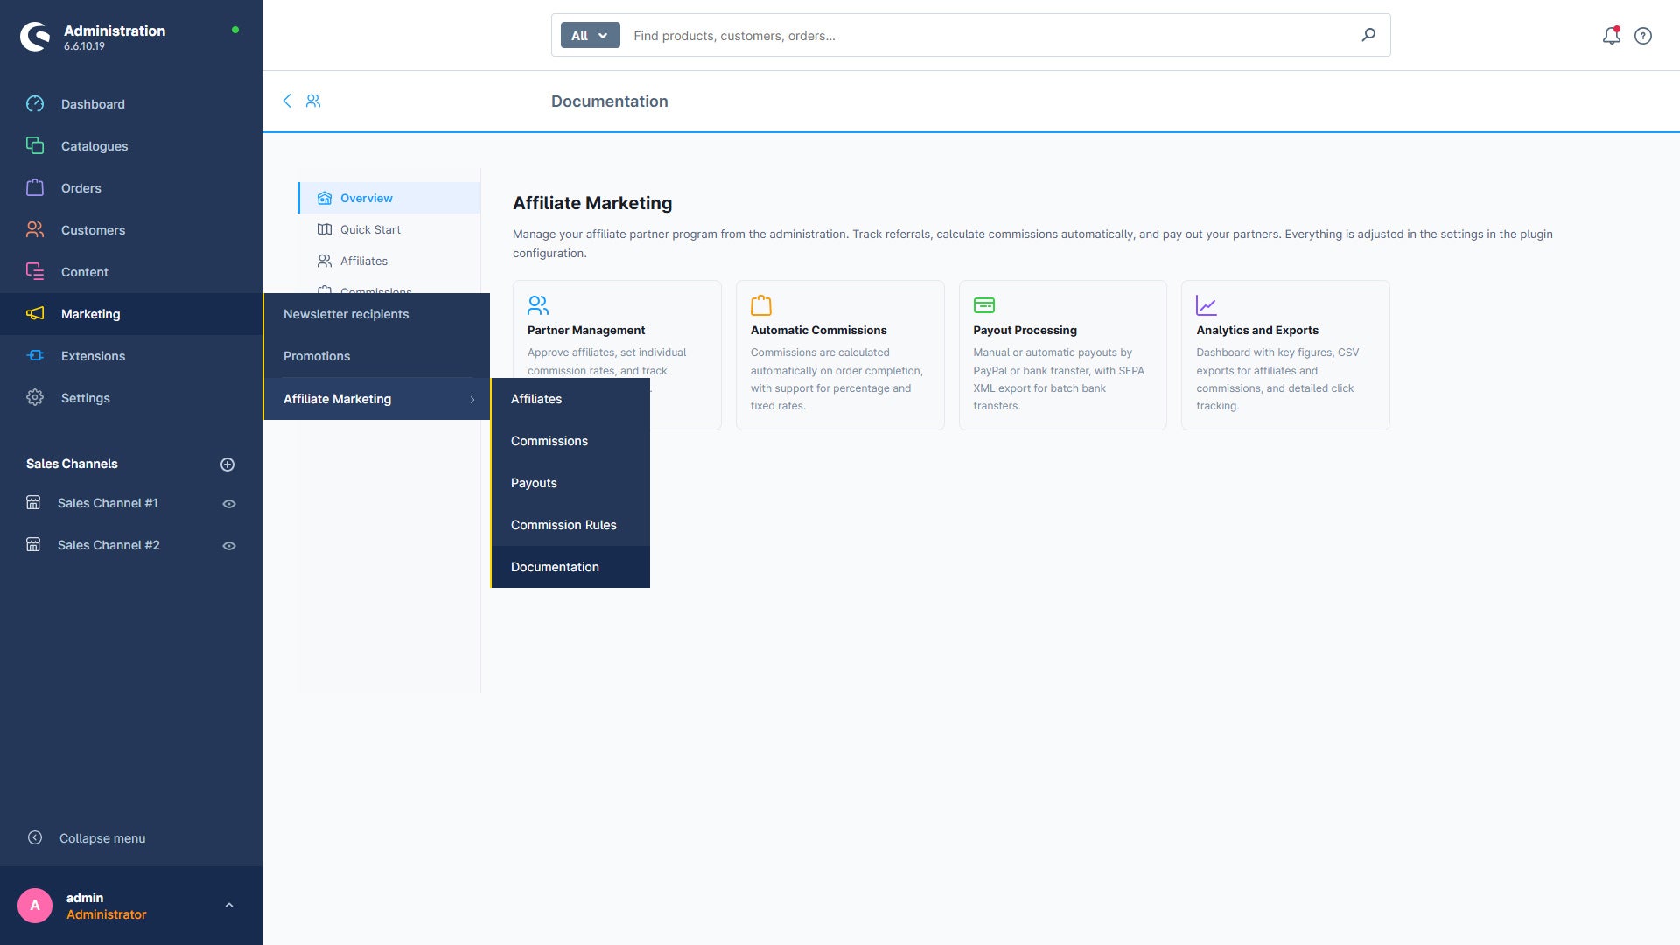Open the All search scope dropdown
The image size is (1680, 945).
(x=590, y=36)
